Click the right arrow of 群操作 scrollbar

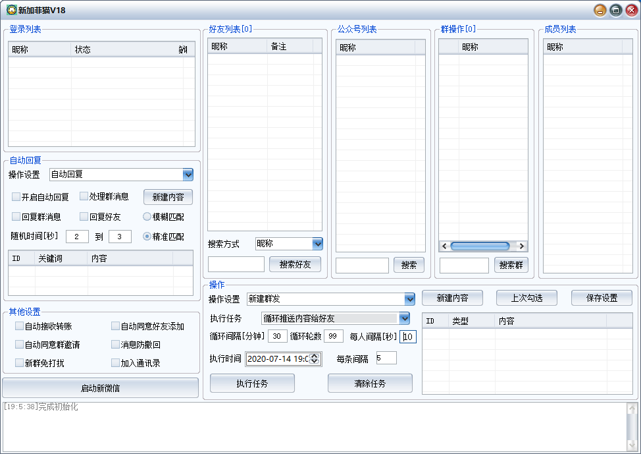tap(521, 246)
